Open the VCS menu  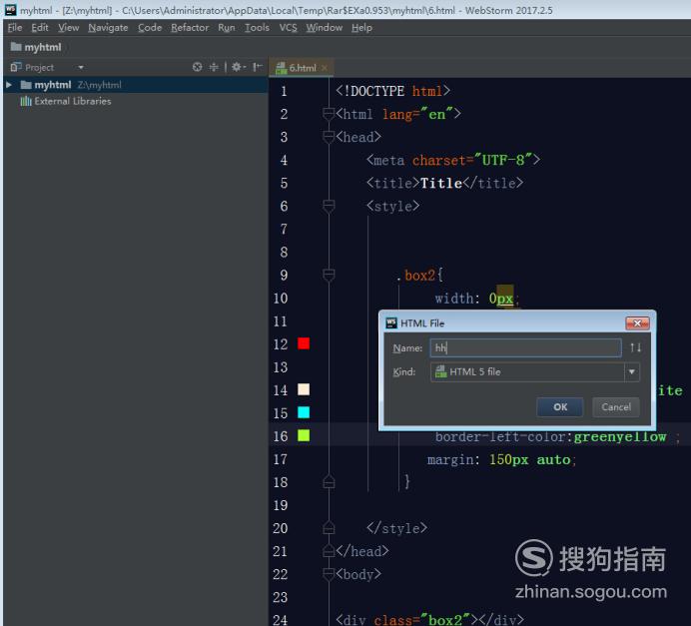pos(289,28)
